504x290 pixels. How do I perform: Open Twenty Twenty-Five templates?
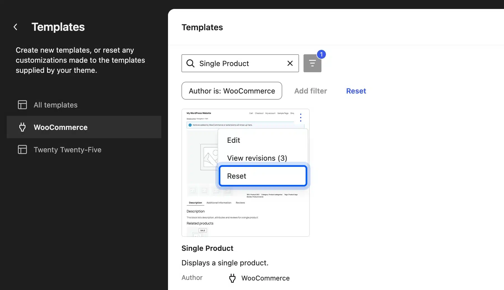(84, 149)
